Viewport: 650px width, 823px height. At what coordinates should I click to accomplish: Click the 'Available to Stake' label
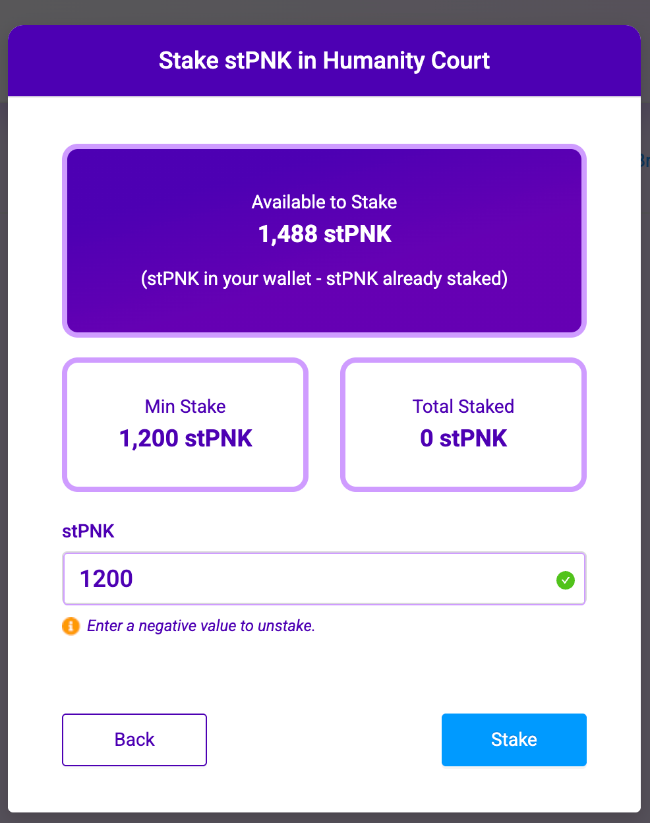[x=324, y=202]
